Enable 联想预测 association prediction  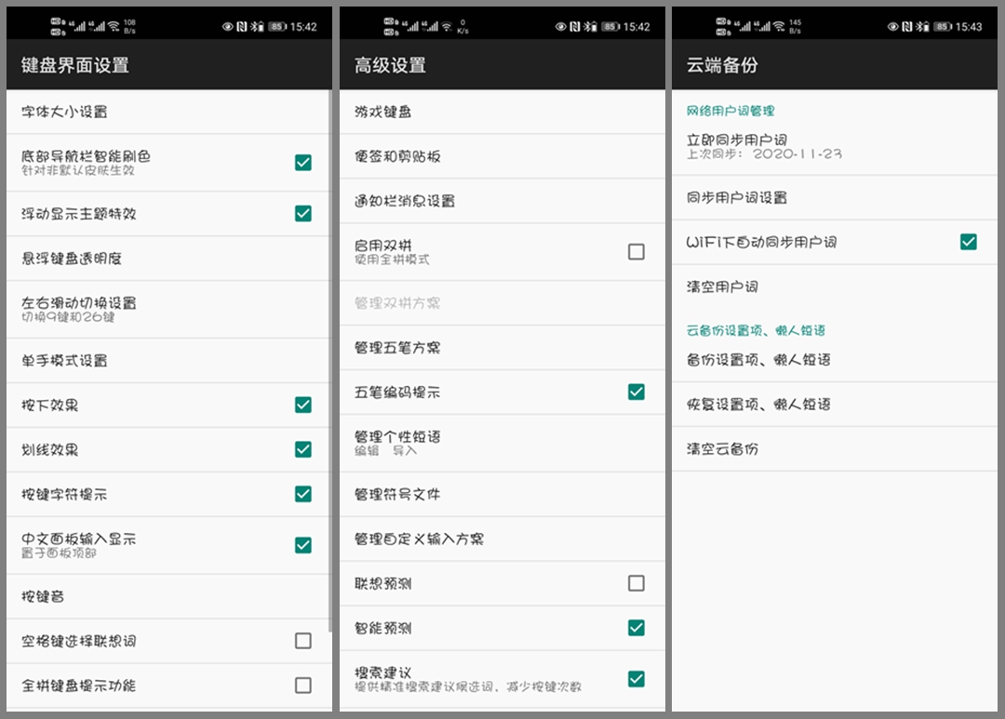(636, 583)
